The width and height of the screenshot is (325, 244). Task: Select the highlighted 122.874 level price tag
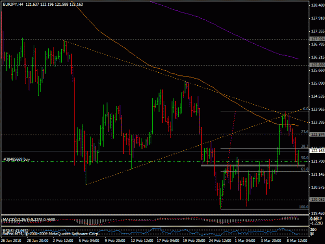317,135
